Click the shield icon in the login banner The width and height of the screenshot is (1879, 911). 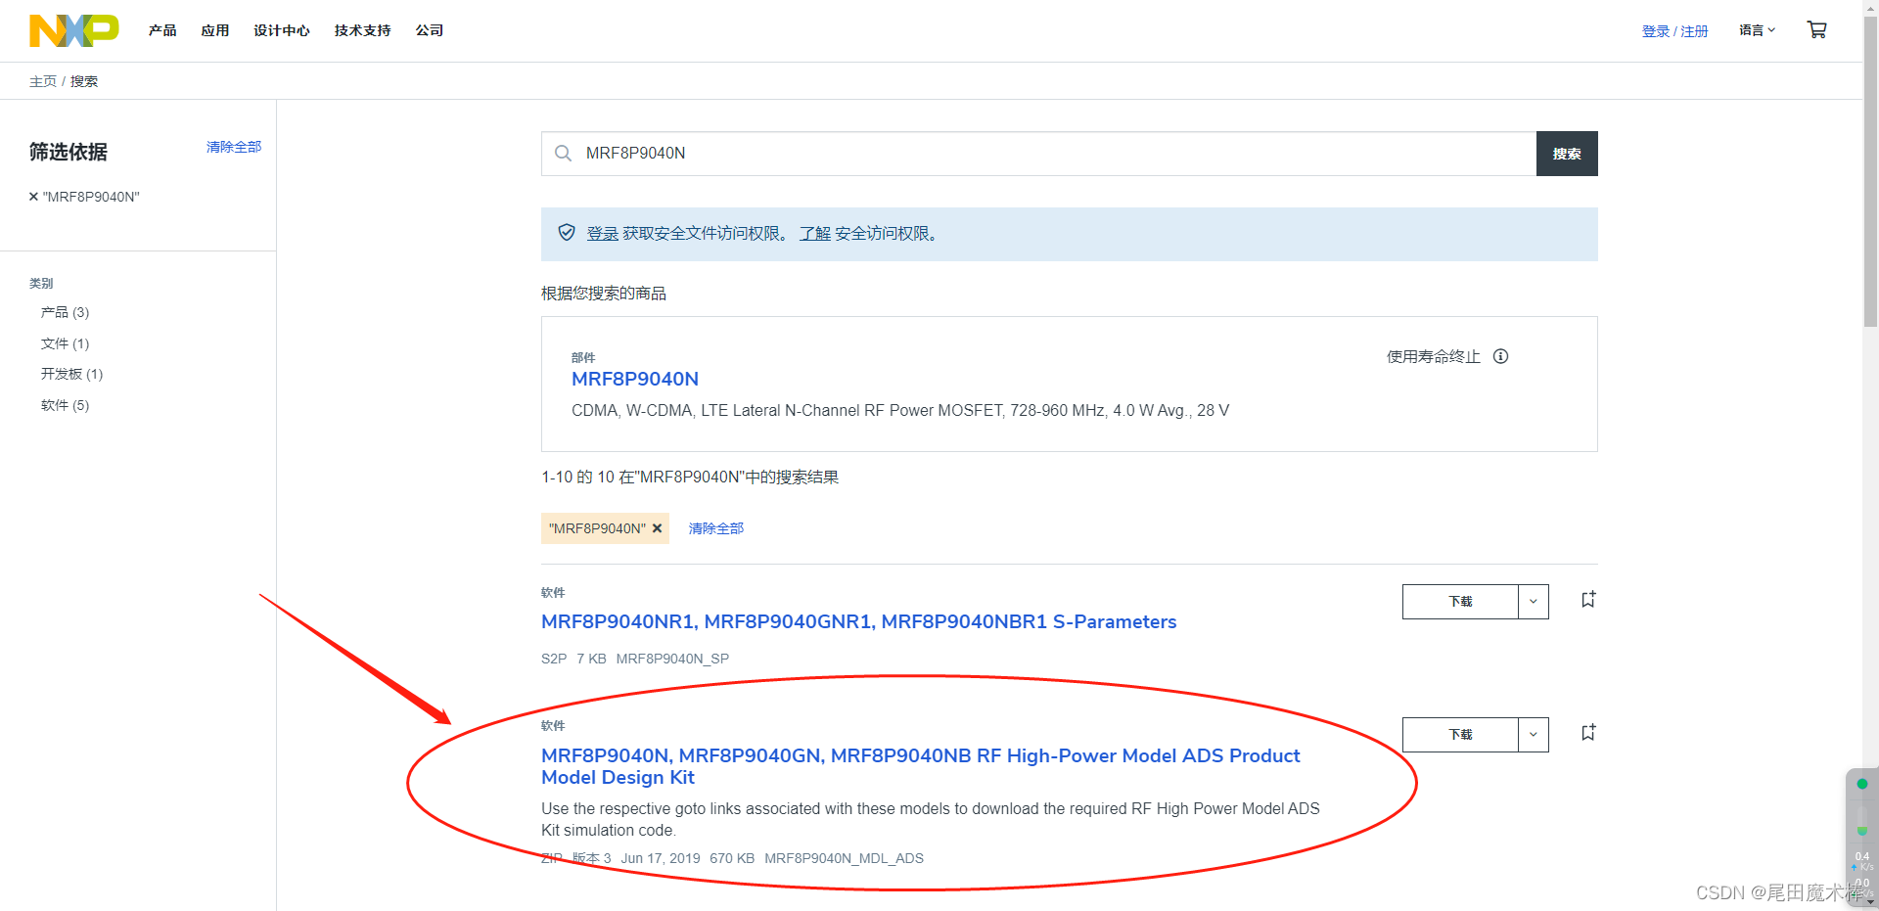pos(567,233)
